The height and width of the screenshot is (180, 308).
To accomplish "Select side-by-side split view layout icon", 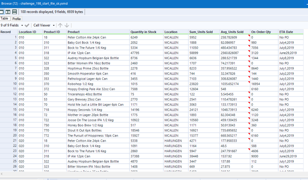I will pyautogui.click(x=8, y=12).
